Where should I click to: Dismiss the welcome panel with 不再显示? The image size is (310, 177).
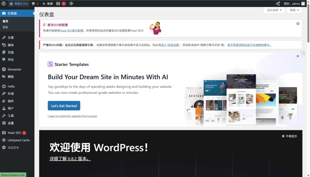289,136
